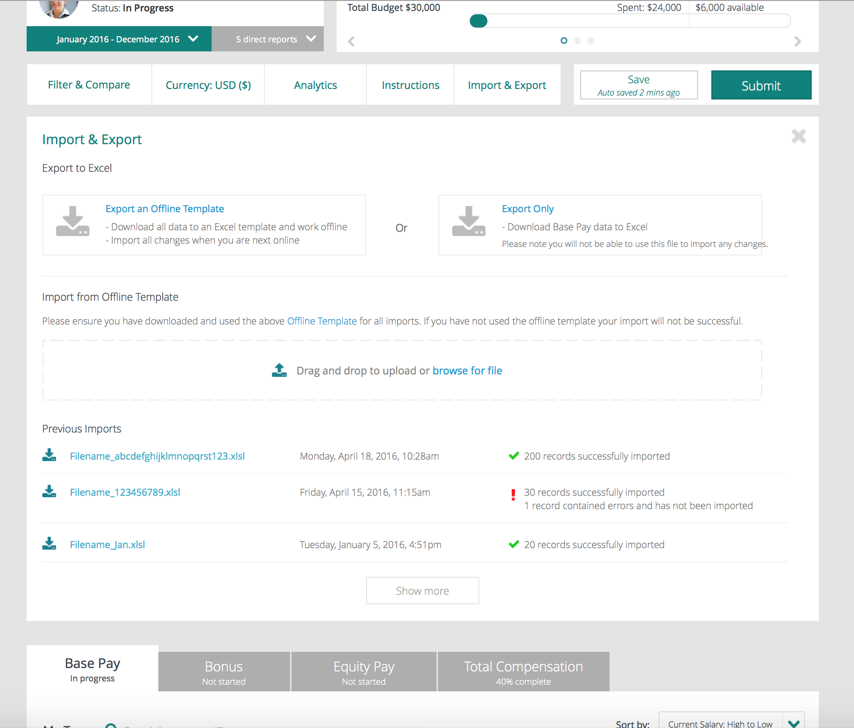Click the upload icon in the drag-and-drop area
The height and width of the screenshot is (728, 854).
[x=279, y=369]
